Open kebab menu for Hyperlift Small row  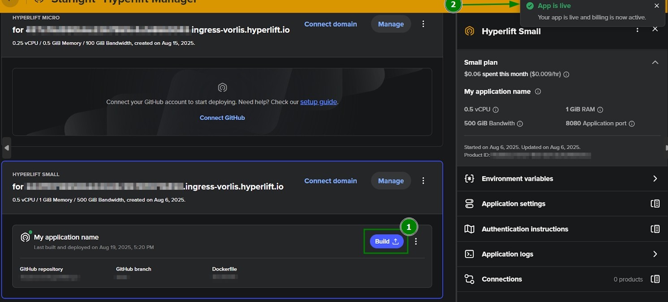(x=423, y=181)
